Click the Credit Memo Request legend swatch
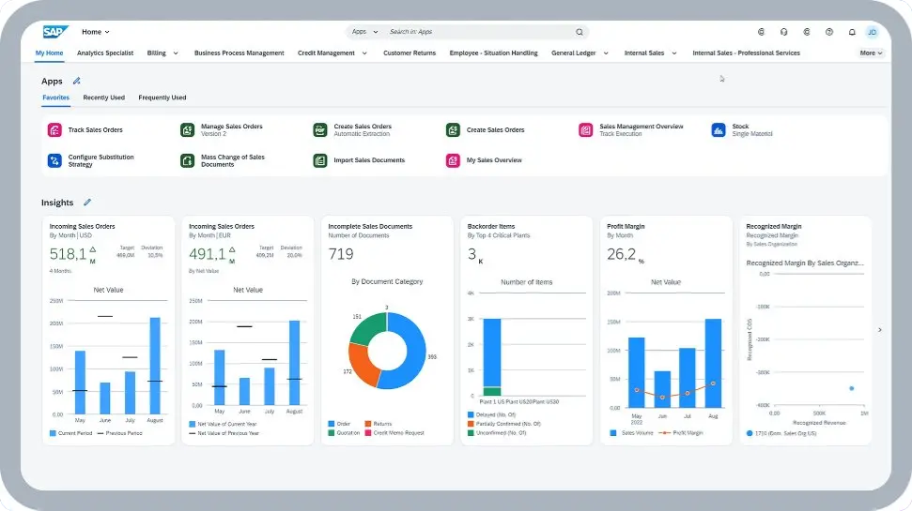This screenshot has width=912, height=511. point(367,432)
